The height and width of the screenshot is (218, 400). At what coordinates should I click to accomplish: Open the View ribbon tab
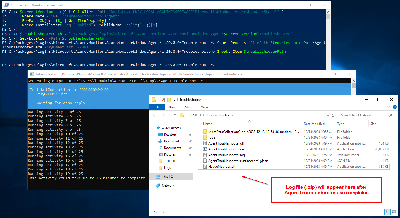pos(204,107)
